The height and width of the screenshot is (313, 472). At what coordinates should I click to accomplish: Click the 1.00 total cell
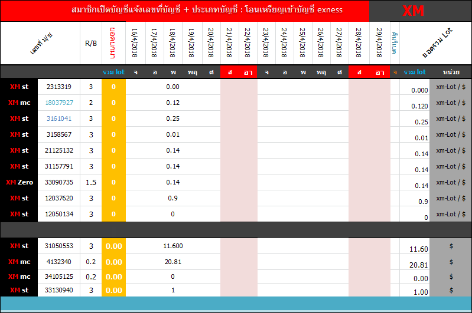(421, 292)
